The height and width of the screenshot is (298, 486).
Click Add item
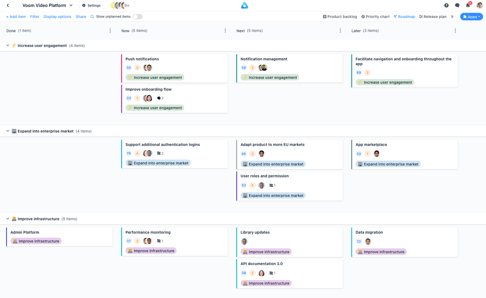tap(16, 17)
